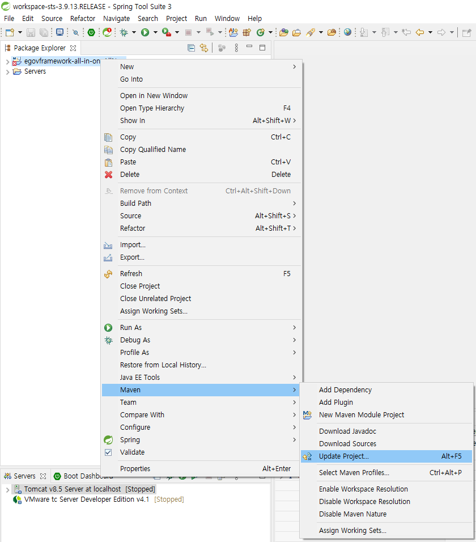The image size is (476, 542).
Task: Click the New file toolbar icon
Action: (10, 32)
